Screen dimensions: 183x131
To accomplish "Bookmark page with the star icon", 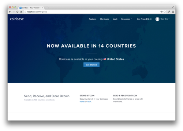I will coord(165,12).
